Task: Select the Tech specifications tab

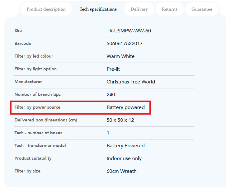Action: tap(98, 9)
